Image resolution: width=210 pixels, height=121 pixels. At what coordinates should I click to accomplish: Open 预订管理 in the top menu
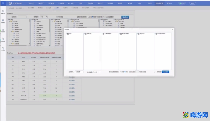[x=51, y=3]
